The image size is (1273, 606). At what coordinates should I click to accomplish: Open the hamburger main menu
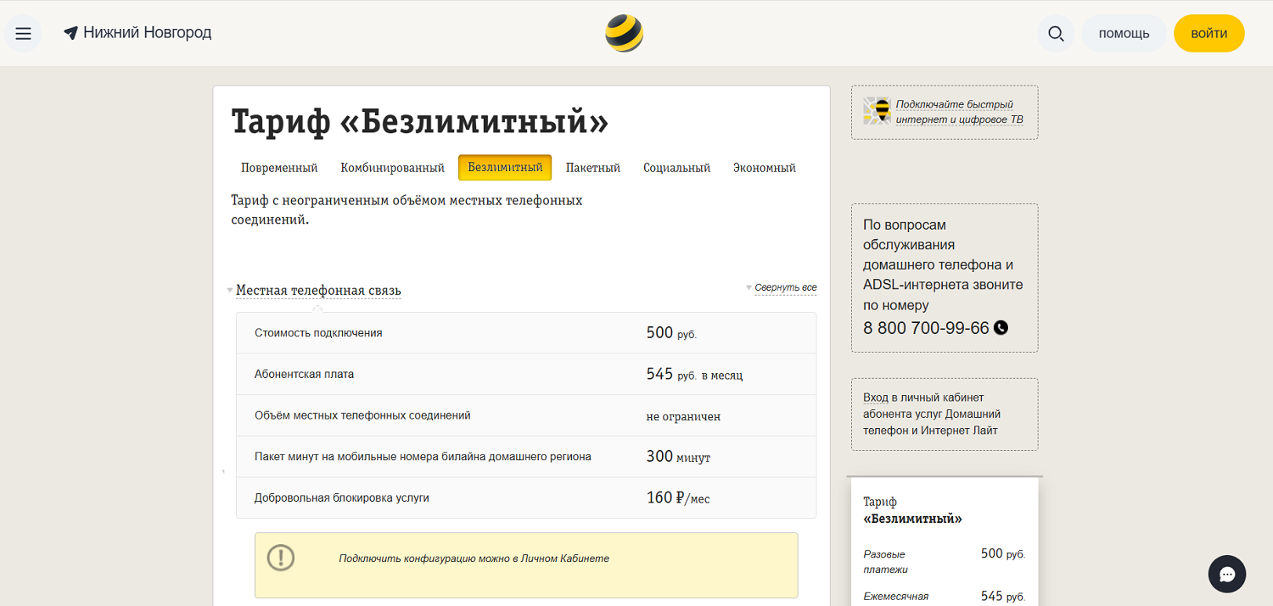pos(23,33)
